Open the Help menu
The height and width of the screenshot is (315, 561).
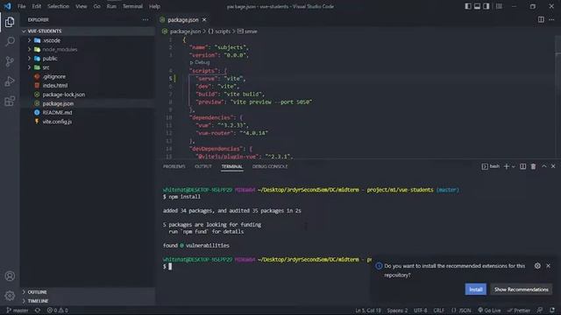tap(154, 6)
